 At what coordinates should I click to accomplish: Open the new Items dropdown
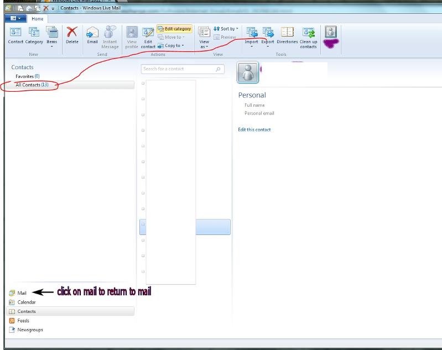coord(52,36)
